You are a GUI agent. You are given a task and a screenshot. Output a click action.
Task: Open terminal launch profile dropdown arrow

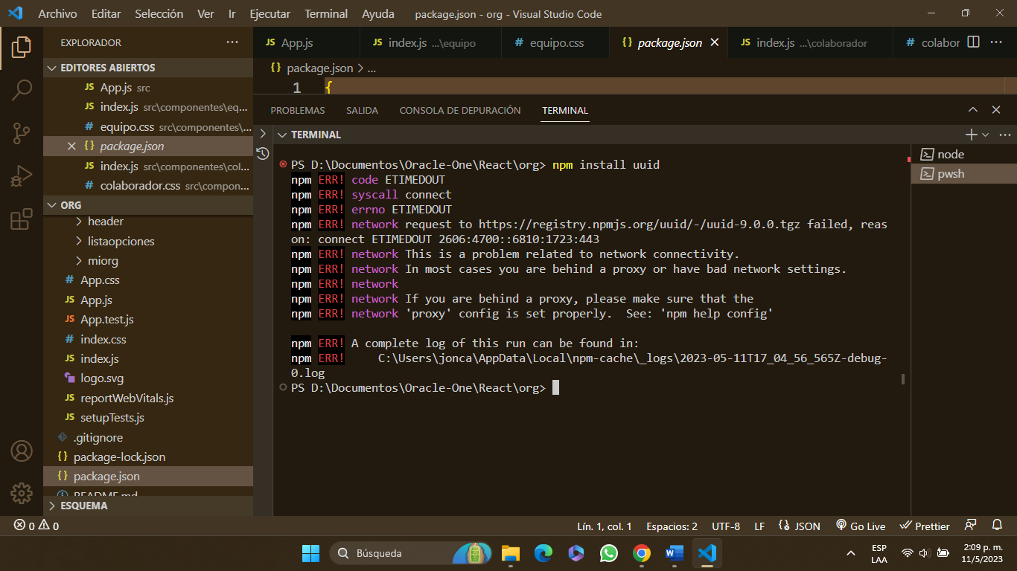[x=986, y=135]
